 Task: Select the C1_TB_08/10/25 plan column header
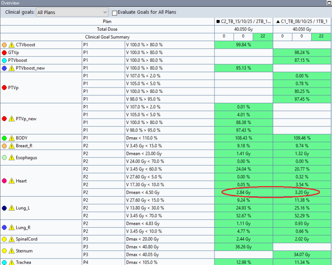pos(302,21)
